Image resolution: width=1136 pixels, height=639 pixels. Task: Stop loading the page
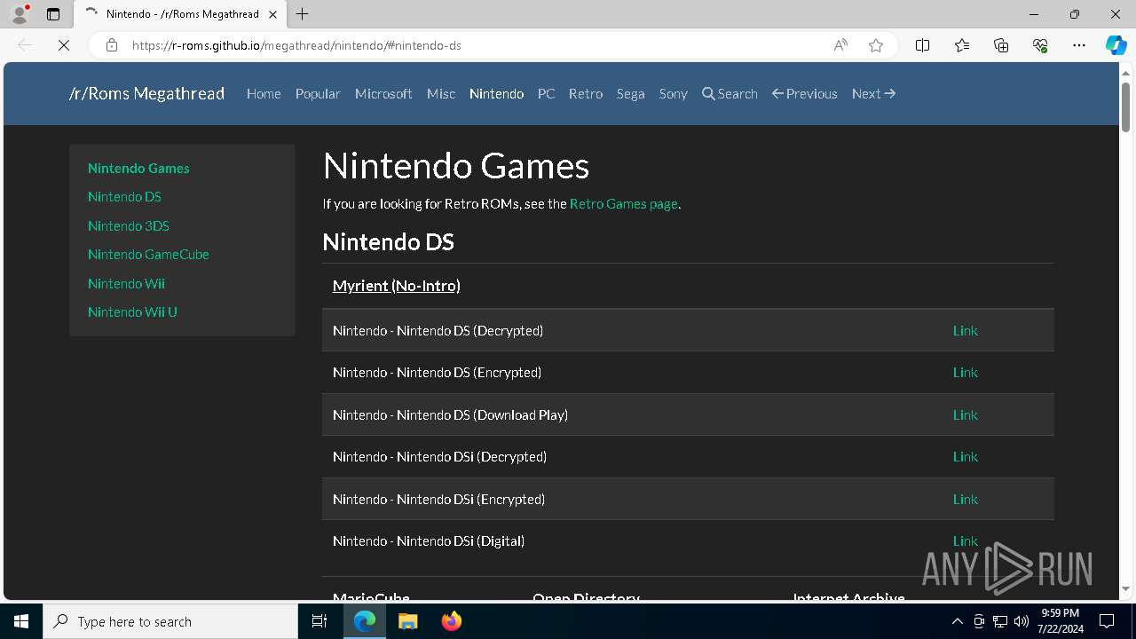point(64,45)
